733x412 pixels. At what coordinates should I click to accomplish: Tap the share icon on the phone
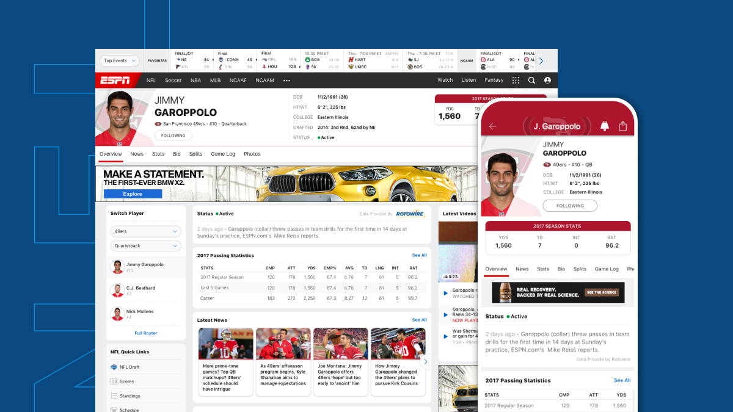(623, 126)
